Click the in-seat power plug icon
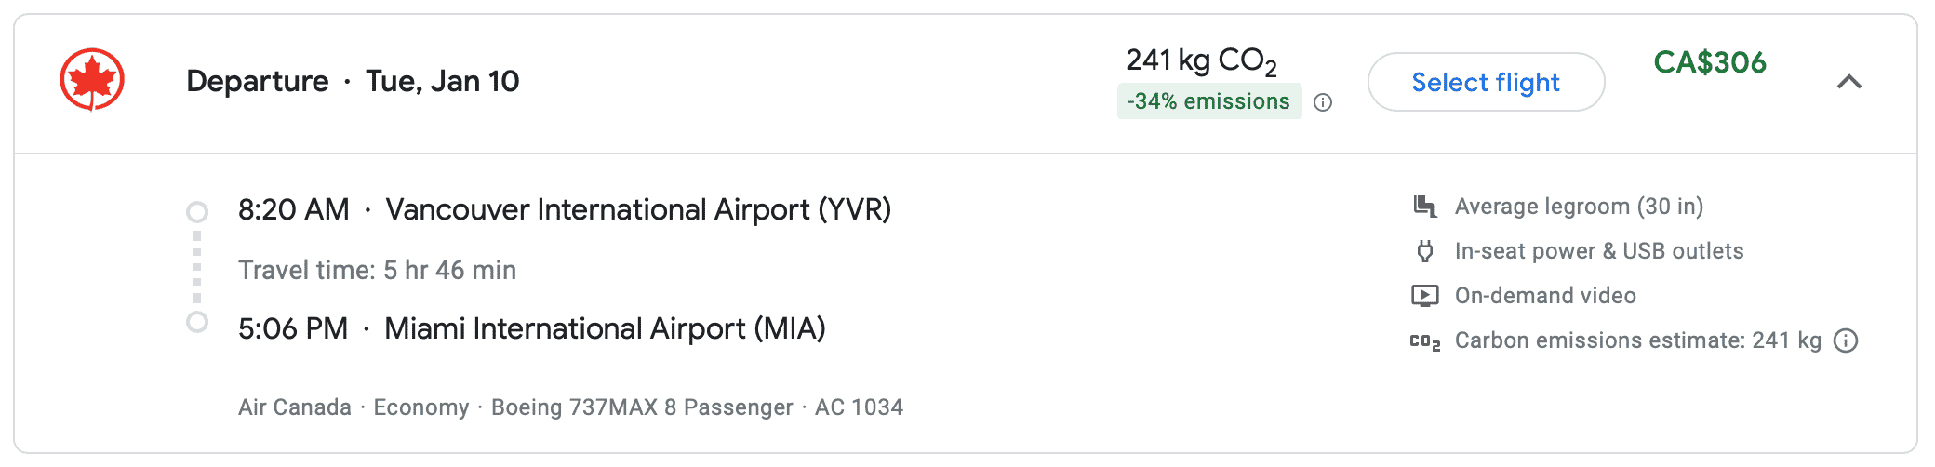 pyautogui.click(x=1424, y=251)
